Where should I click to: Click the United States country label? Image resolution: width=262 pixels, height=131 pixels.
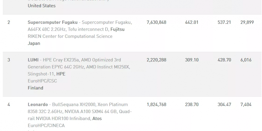(42, 6)
